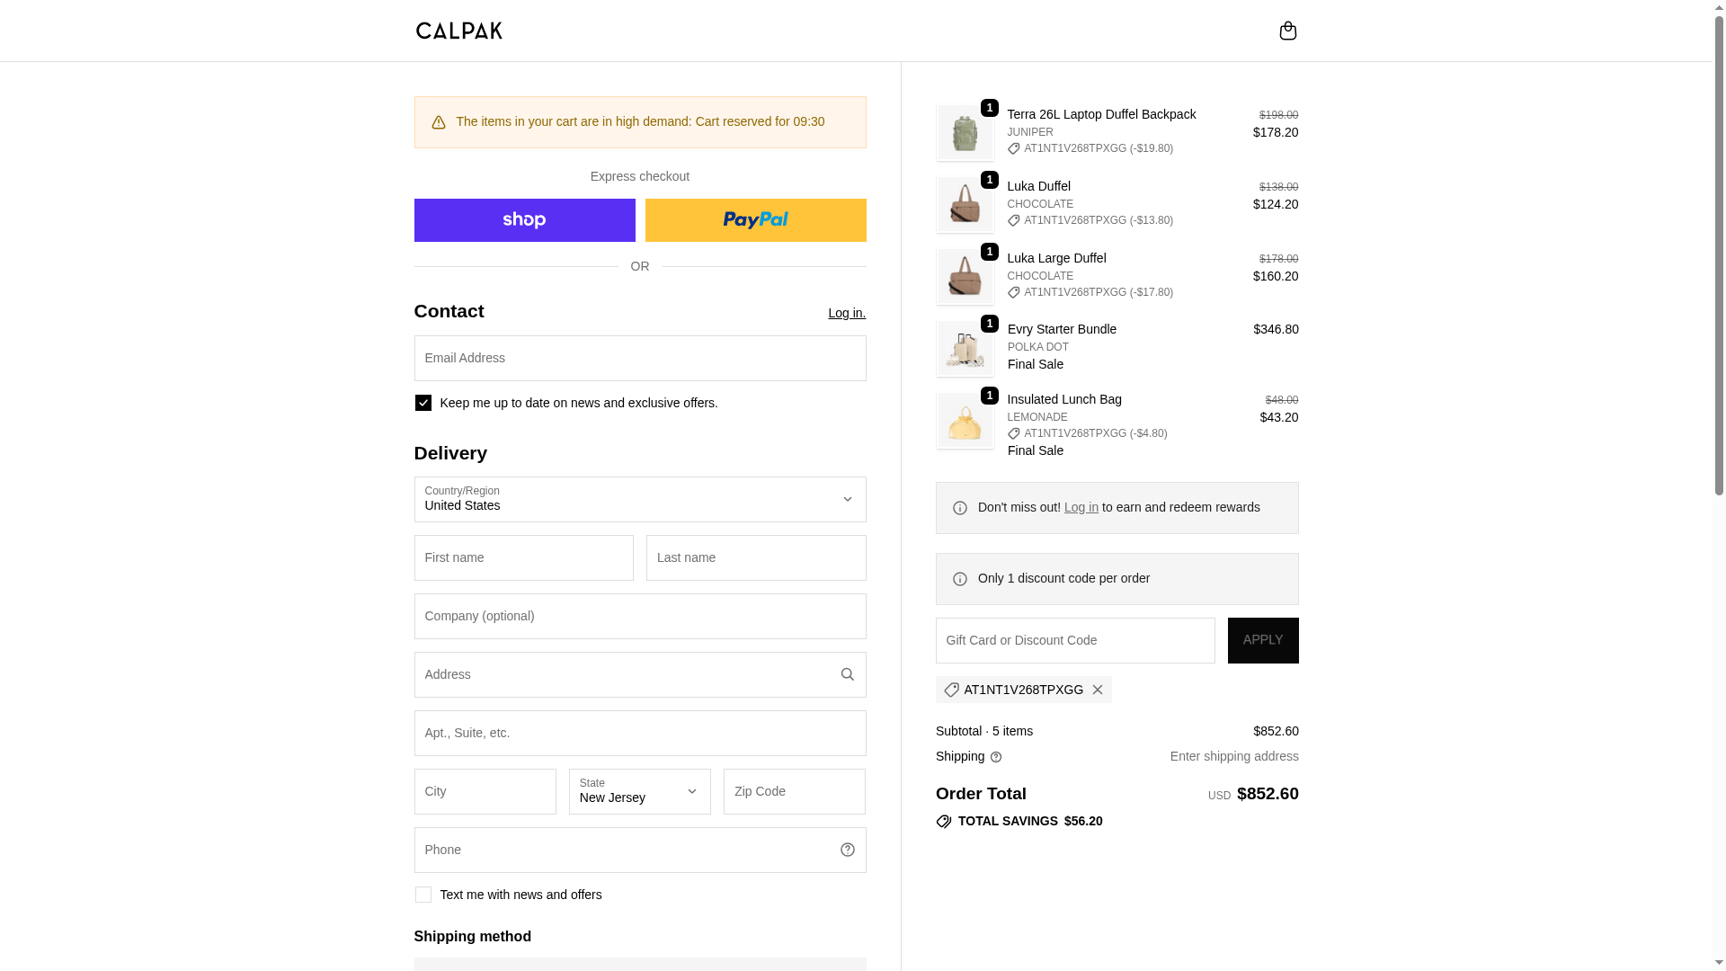Select the Terra 26L Laptop Duffel Backpack thumbnail
The image size is (1726, 971).
965,132
